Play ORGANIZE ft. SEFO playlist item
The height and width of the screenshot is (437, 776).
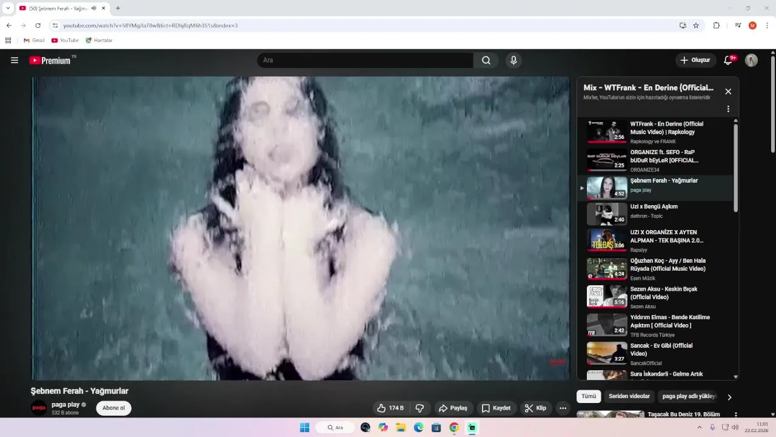tap(655, 160)
